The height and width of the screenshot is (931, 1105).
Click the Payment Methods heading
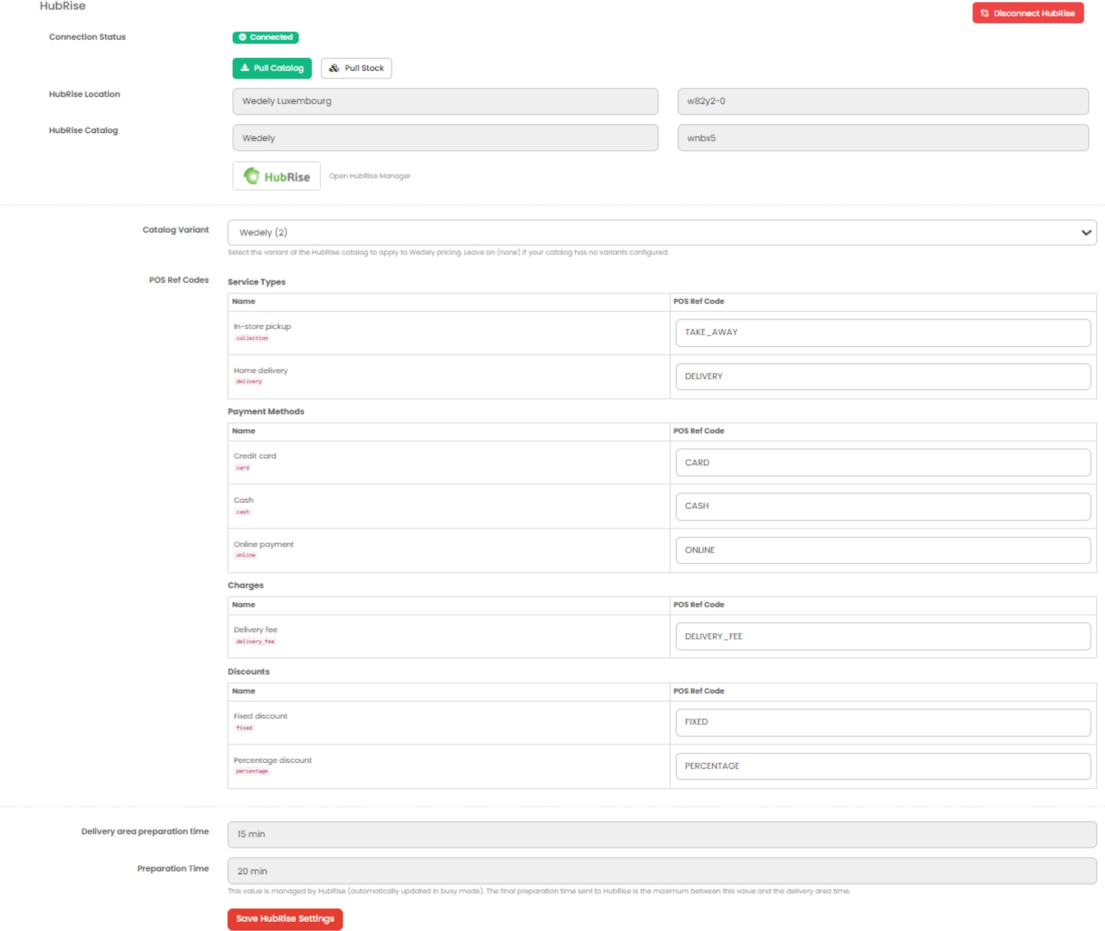pos(266,411)
